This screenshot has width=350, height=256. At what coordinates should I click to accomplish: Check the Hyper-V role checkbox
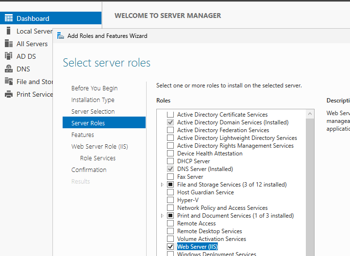170,200
